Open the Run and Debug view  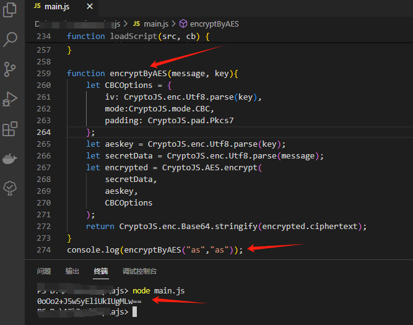(x=10, y=99)
